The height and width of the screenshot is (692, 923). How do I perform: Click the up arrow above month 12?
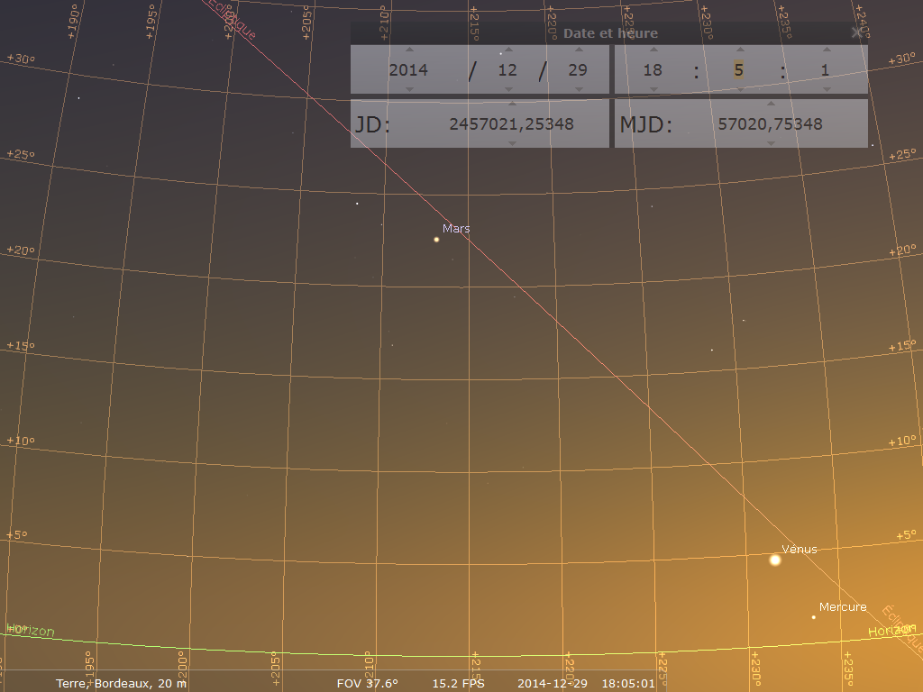point(507,50)
